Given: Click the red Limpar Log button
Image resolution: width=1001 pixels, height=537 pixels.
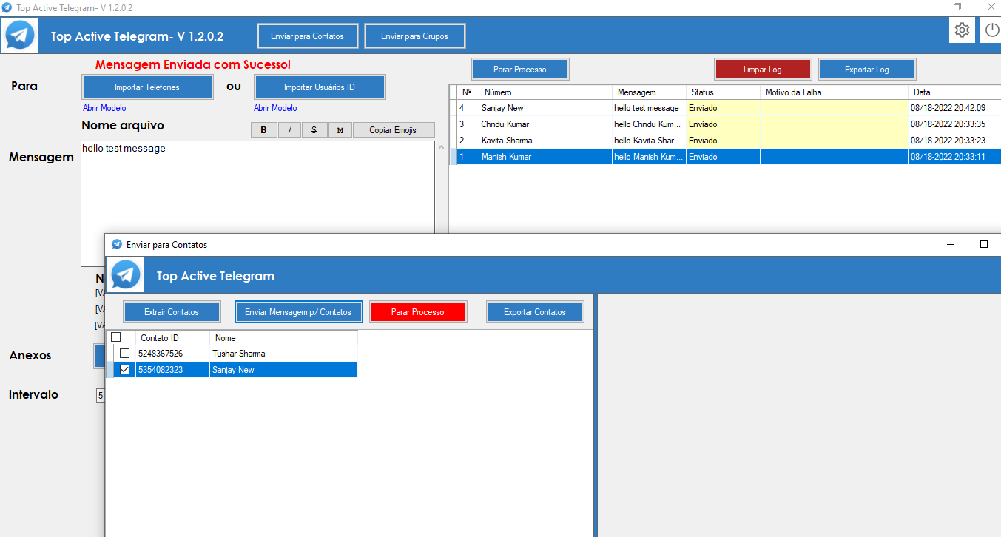Looking at the screenshot, I should tap(762, 70).
